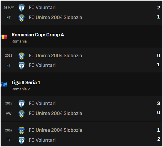This screenshot has width=163, height=147.
Task: Click FC Voluntari crest in 26 May match
Action: pos(21,8)
